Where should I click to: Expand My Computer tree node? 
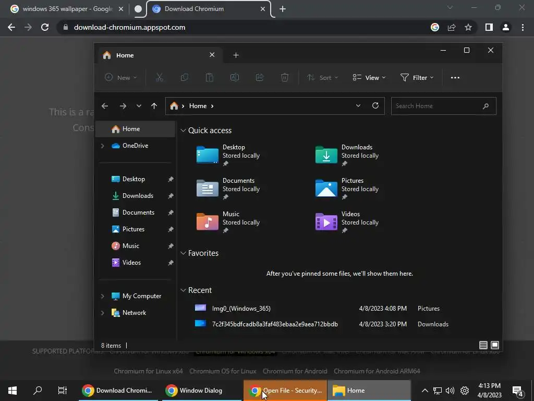[x=102, y=296]
